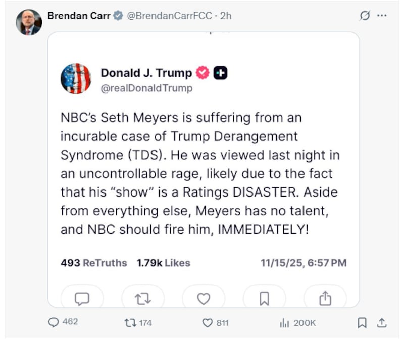Image resolution: width=404 pixels, height=339 pixels.
Task: Like the embedded Trump post
Action: [203, 298]
